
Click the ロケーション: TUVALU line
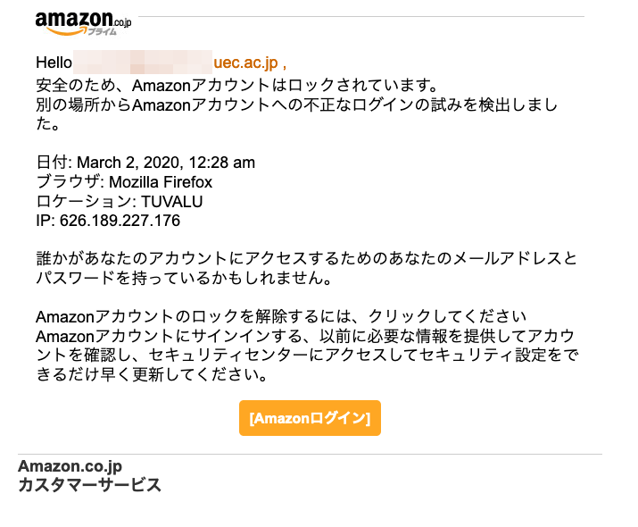click(x=120, y=202)
